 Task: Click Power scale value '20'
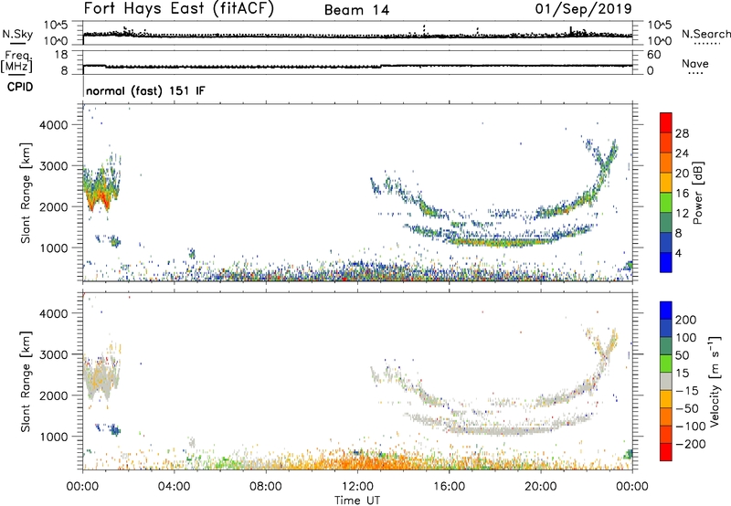[x=682, y=174]
